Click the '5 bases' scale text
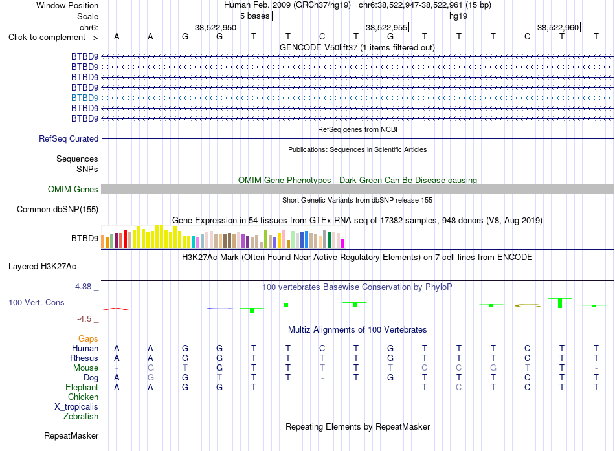 tap(254, 16)
